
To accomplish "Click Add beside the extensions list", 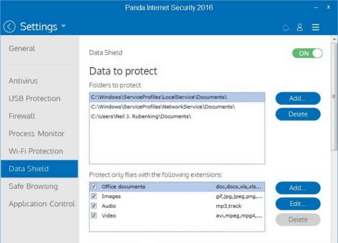I will (298, 188).
